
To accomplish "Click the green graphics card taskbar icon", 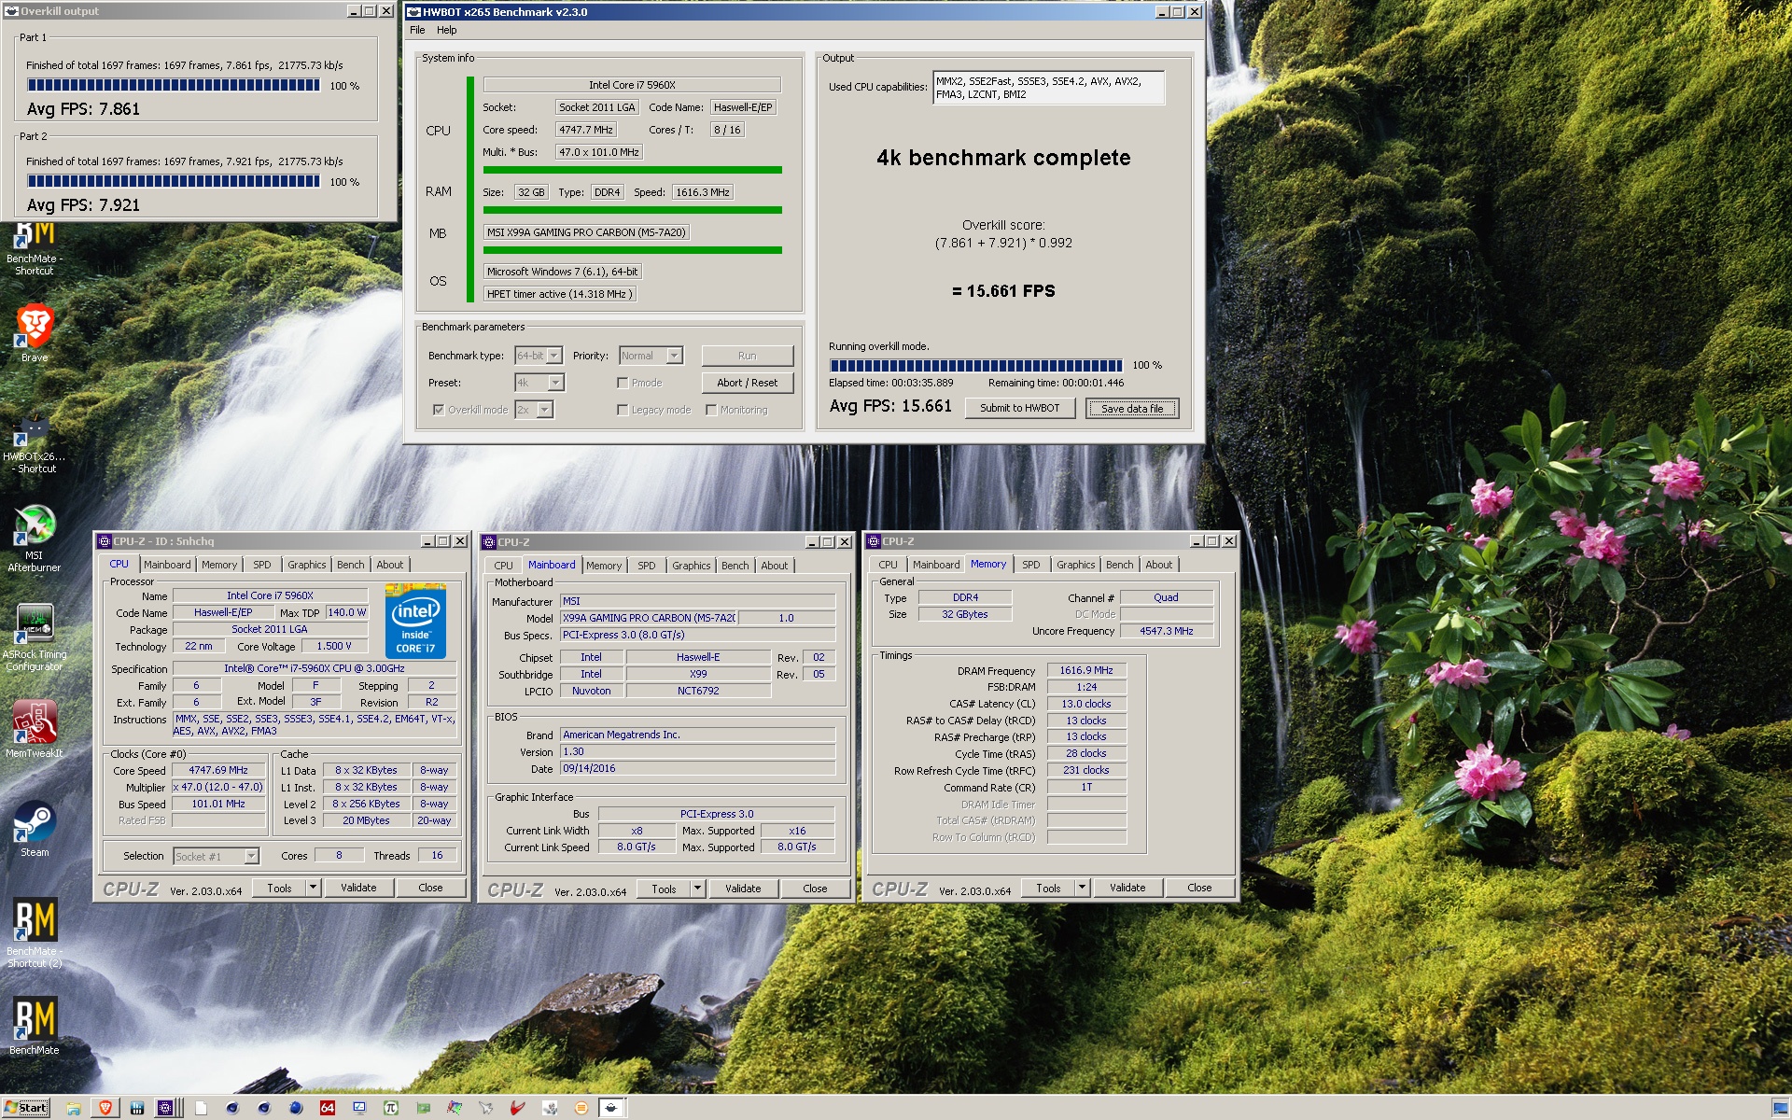I will click(423, 1108).
